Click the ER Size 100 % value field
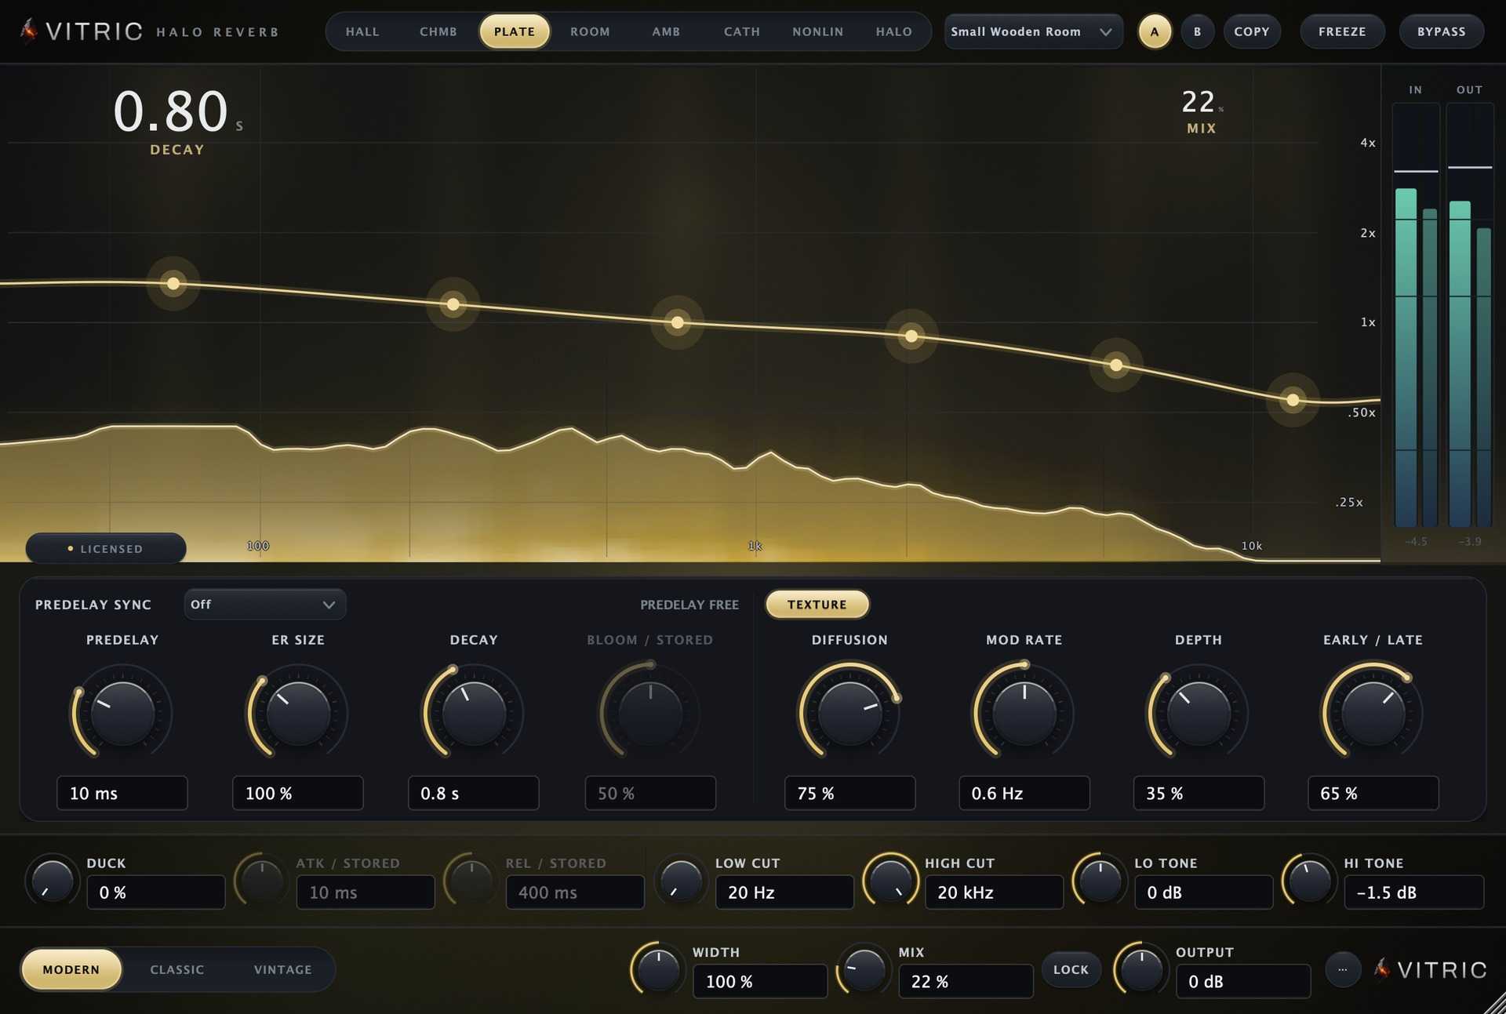This screenshot has height=1014, width=1506. pos(298,793)
